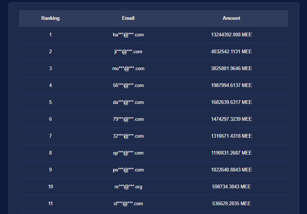Click the Email column header

coord(128,18)
